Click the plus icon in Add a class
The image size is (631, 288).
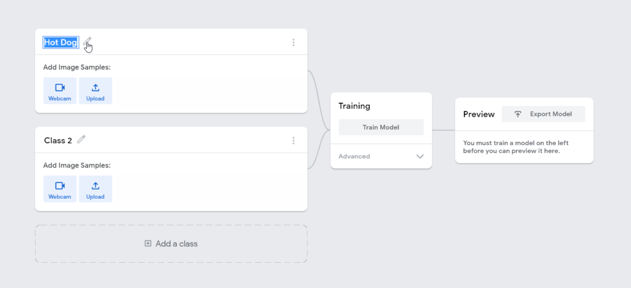click(x=148, y=244)
